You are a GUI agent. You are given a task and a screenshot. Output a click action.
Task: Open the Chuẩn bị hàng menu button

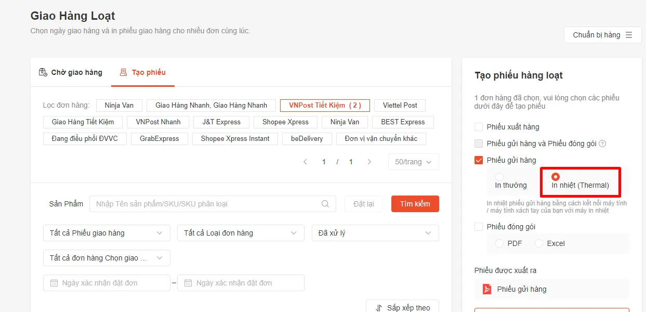pos(603,35)
